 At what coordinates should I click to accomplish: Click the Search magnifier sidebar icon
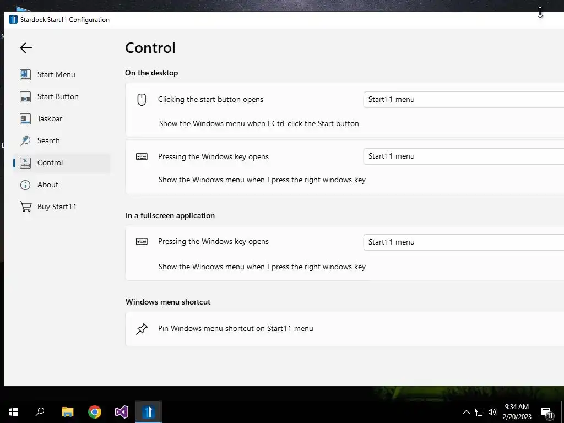click(25, 140)
